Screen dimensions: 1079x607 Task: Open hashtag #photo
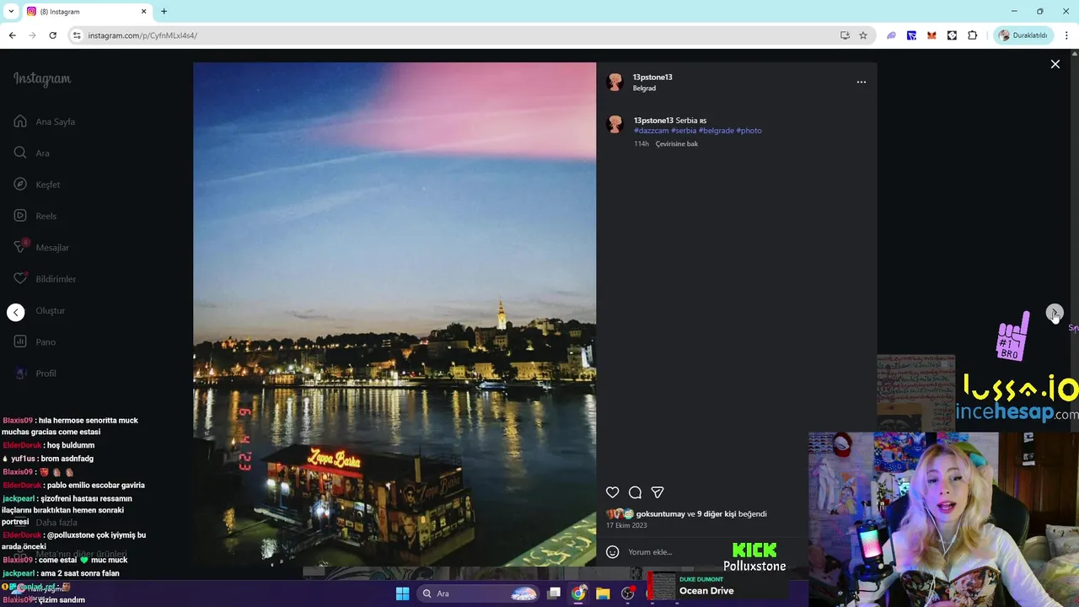(749, 131)
